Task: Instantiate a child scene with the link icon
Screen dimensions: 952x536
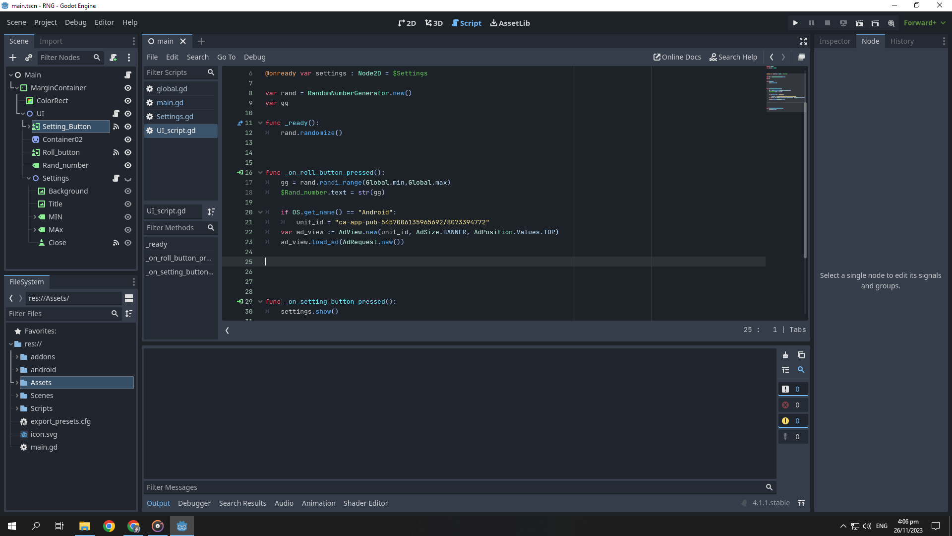Action: 29,58
